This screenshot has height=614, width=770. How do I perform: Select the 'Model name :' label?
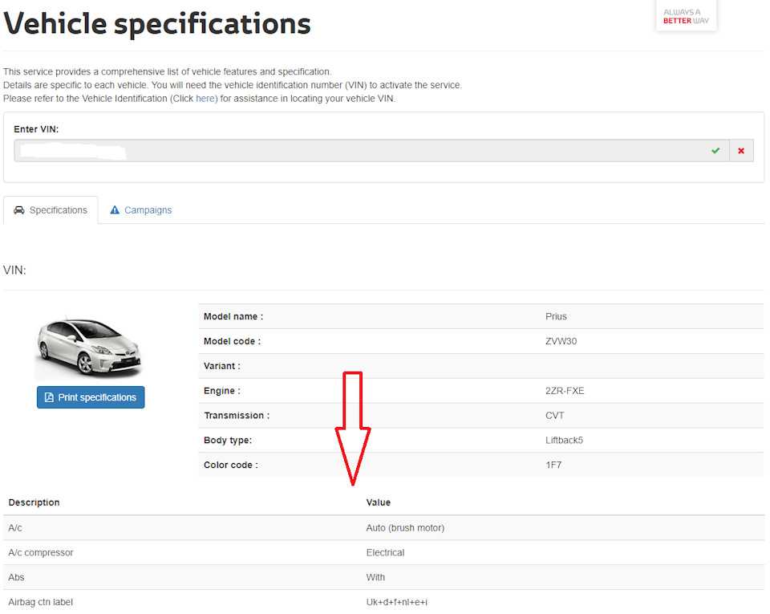(x=233, y=316)
